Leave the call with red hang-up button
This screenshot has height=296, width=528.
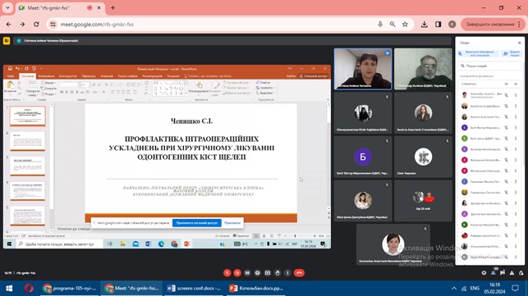pyautogui.click(x=299, y=273)
